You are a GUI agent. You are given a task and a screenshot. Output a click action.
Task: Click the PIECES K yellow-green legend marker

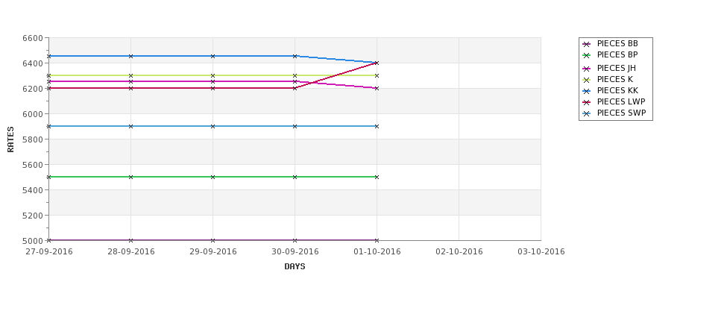tap(587, 81)
